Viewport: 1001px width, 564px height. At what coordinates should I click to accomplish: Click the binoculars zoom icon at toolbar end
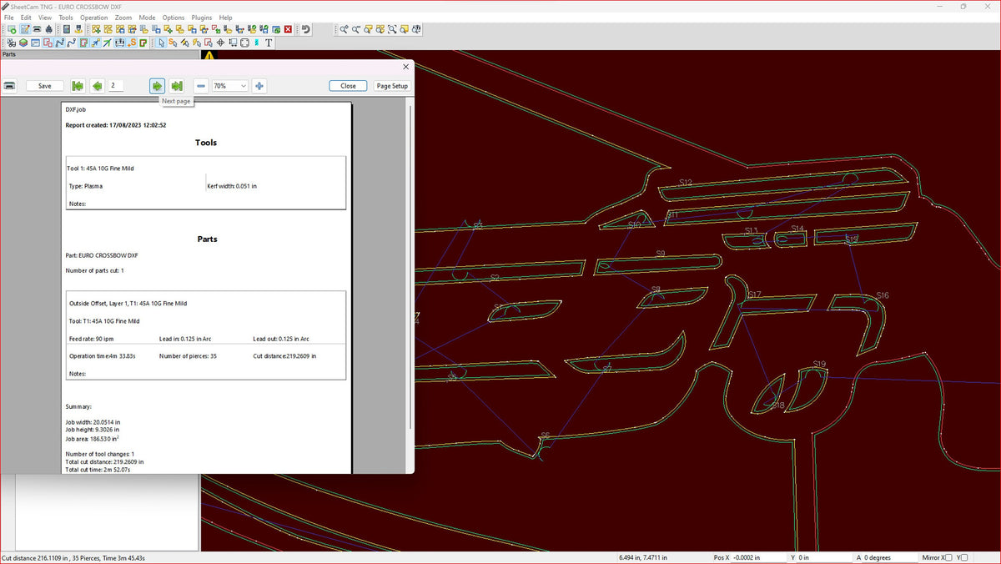(416, 29)
